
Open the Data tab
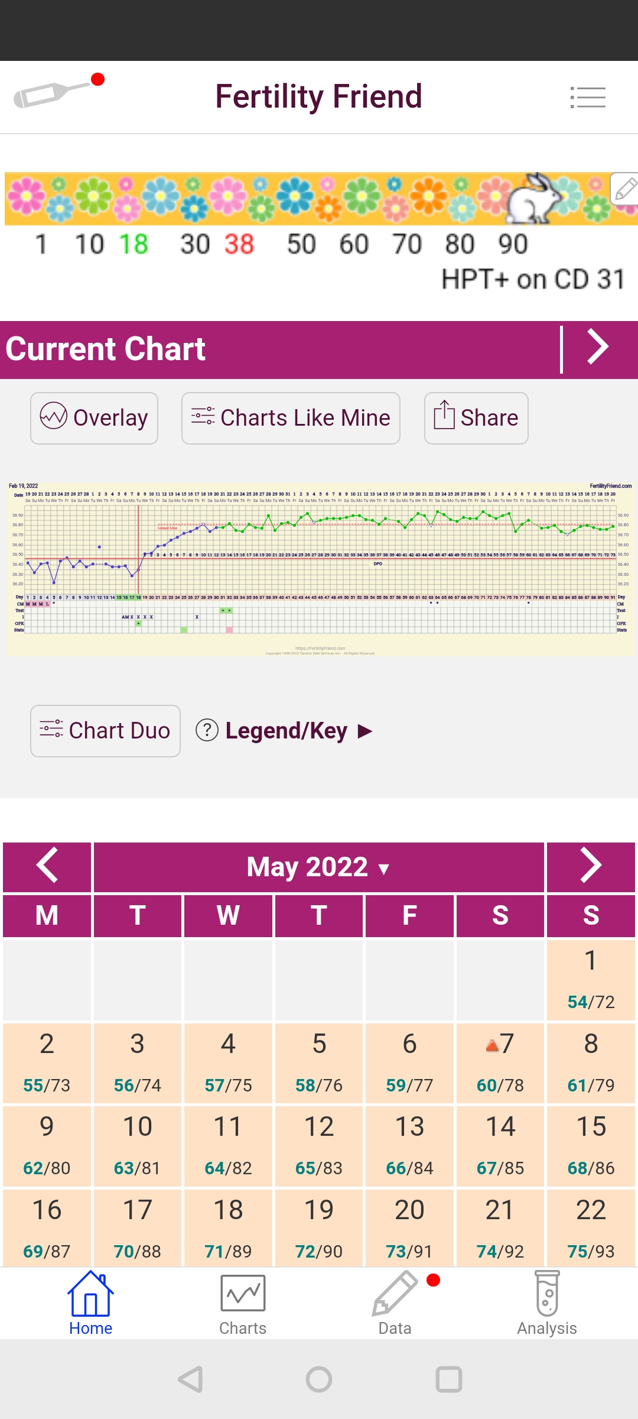[395, 1303]
